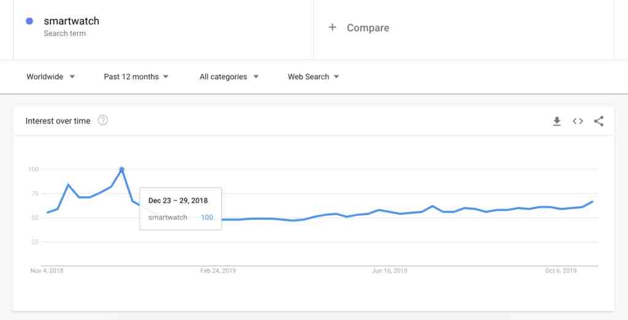This screenshot has width=628, height=320.
Task: Click the Dec 23 – 29, 2018 tooltip
Action: pos(181,208)
